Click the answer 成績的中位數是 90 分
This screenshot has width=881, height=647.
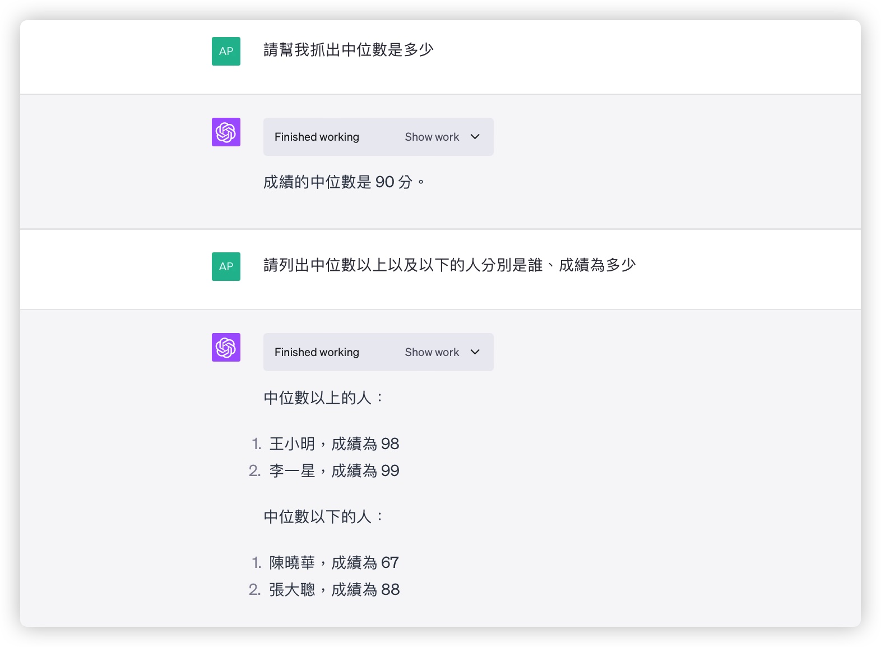(344, 182)
